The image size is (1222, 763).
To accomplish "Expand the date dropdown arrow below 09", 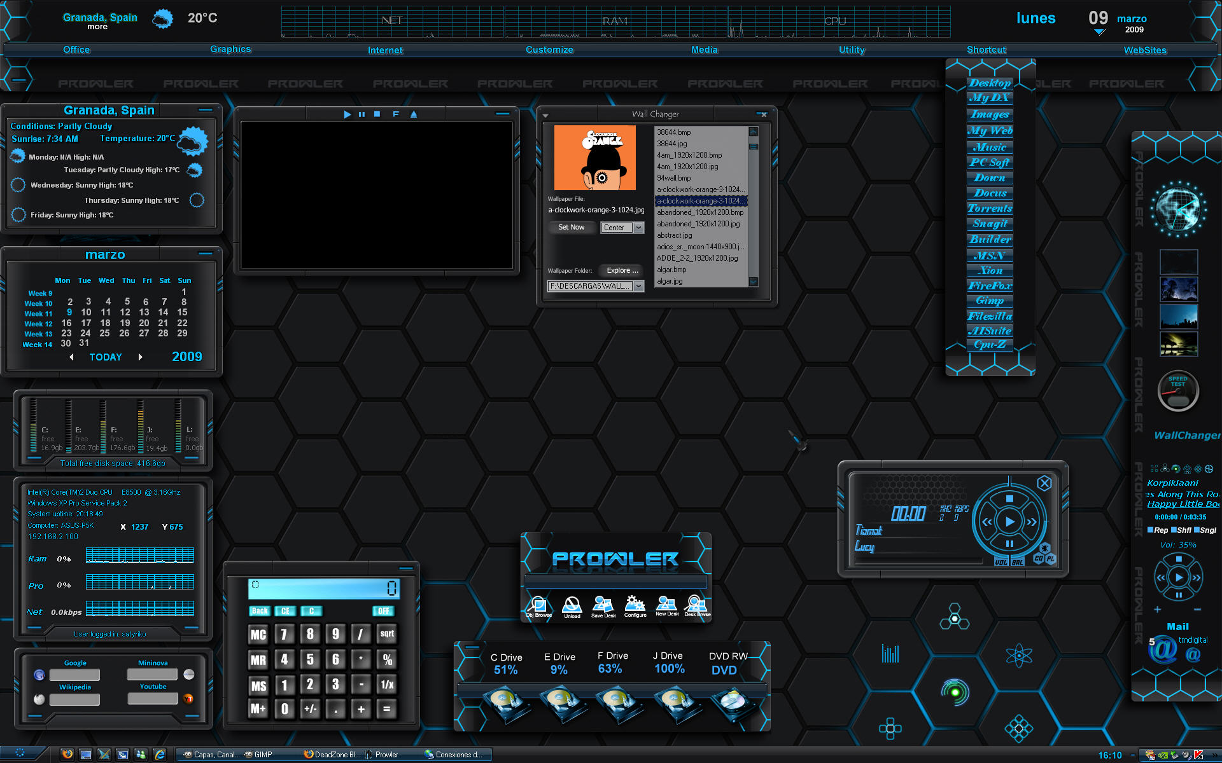I will tap(1100, 32).
